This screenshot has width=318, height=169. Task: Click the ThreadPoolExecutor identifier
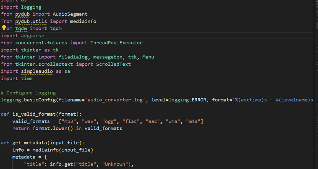[116, 43]
